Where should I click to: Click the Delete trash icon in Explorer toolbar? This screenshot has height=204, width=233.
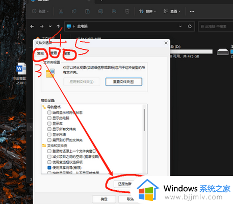tap(127, 11)
